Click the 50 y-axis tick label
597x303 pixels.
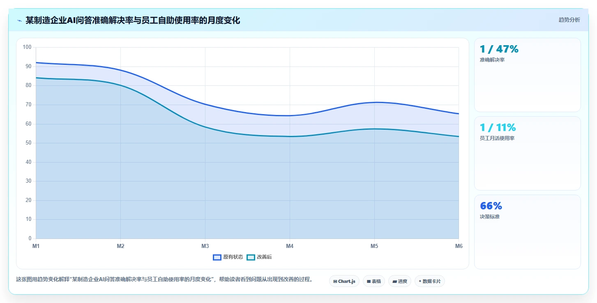[28, 143]
